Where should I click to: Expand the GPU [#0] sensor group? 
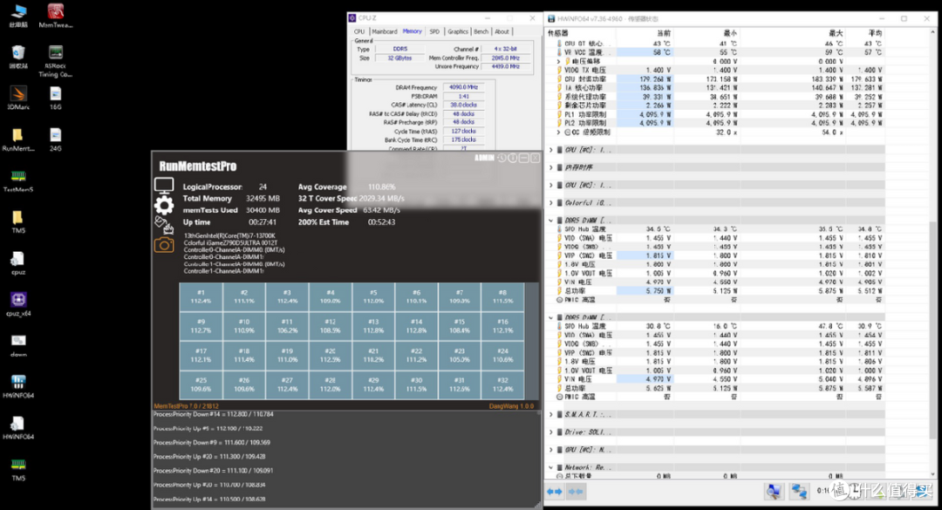(551, 449)
